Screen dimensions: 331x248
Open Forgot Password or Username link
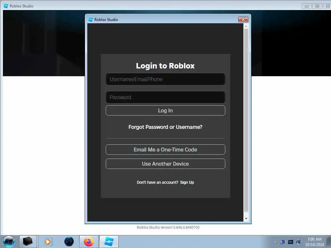click(x=165, y=127)
